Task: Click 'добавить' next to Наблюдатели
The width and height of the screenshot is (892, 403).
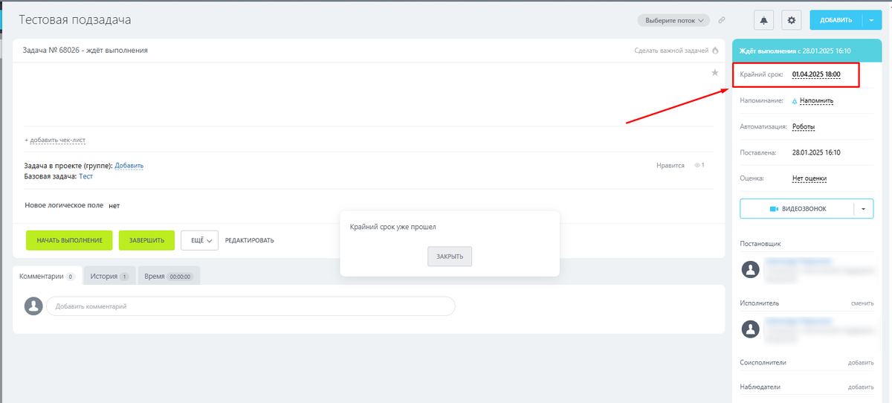Action: [861, 387]
